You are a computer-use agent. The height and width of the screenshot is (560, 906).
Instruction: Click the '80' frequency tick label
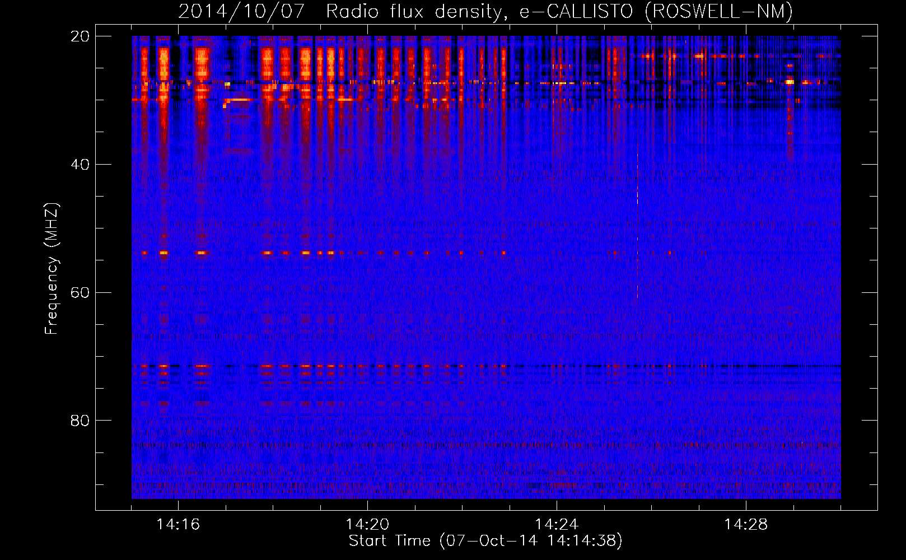pos(80,421)
